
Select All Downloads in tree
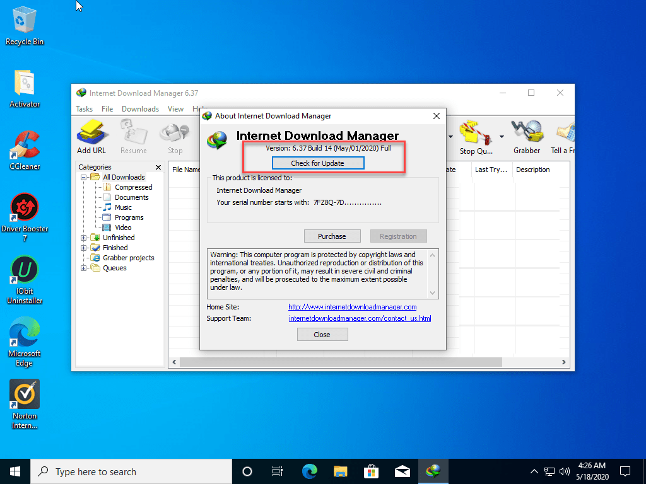[x=124, y=177]
